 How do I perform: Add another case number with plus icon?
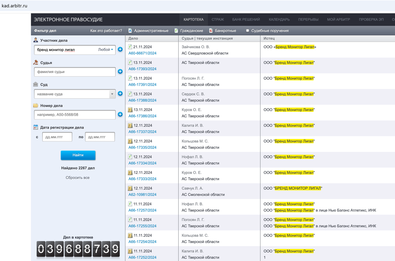point(120,115)
